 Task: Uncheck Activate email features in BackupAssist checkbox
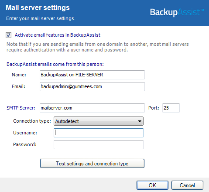click(8, 35)
